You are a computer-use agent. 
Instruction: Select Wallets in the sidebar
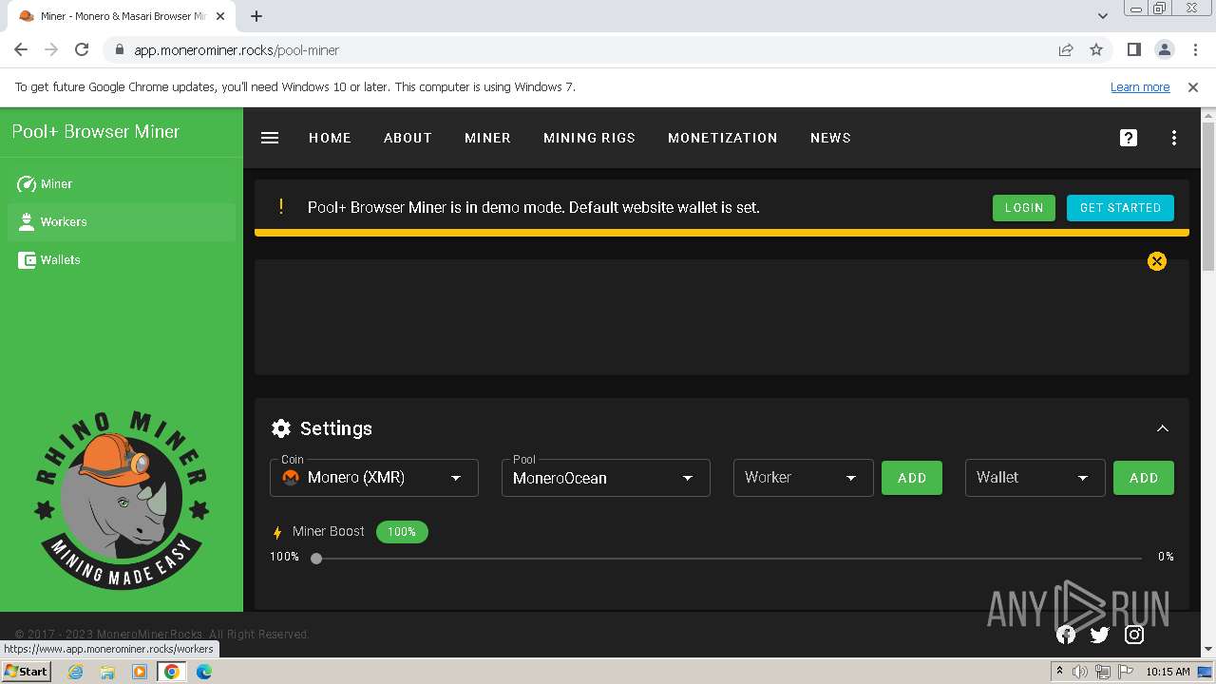click(x=122, y=260)
